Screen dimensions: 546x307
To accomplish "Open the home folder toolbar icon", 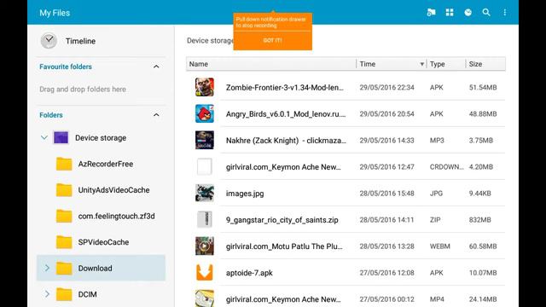I will (x=431, y=13).
